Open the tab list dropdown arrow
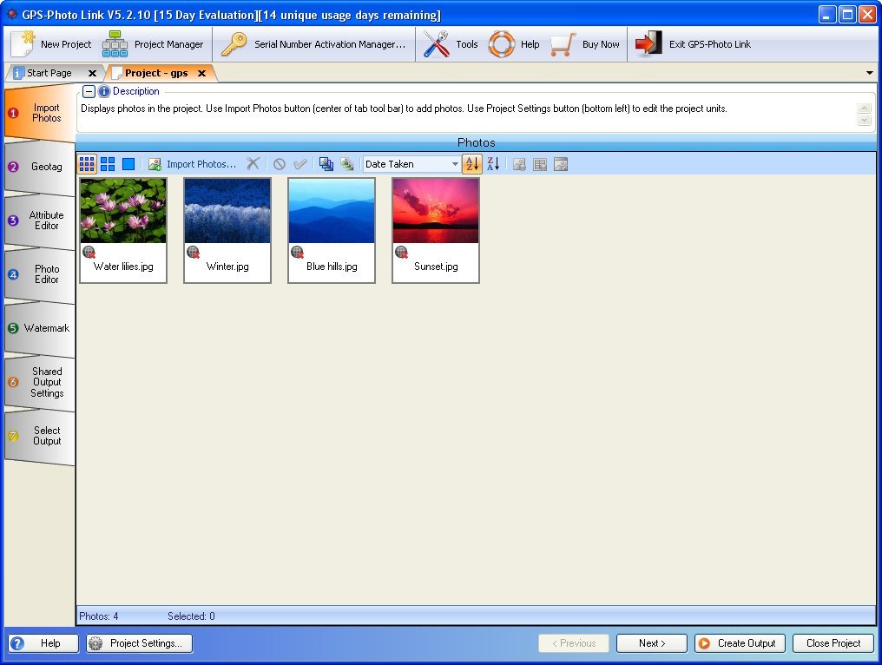This screenshot has width=882, height=665. pyautogui.click(x=870, y=73)
